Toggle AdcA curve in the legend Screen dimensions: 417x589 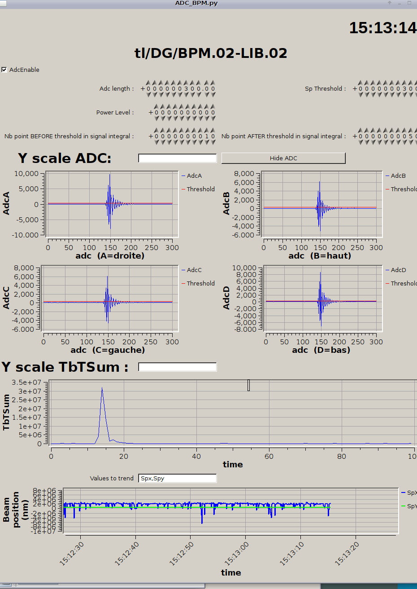coord(194,176)
